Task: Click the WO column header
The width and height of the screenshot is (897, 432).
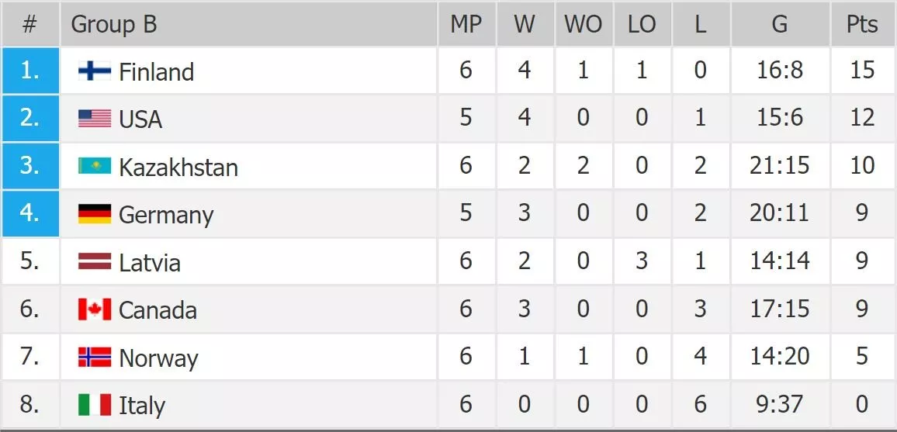Action: tap(583, 25)
